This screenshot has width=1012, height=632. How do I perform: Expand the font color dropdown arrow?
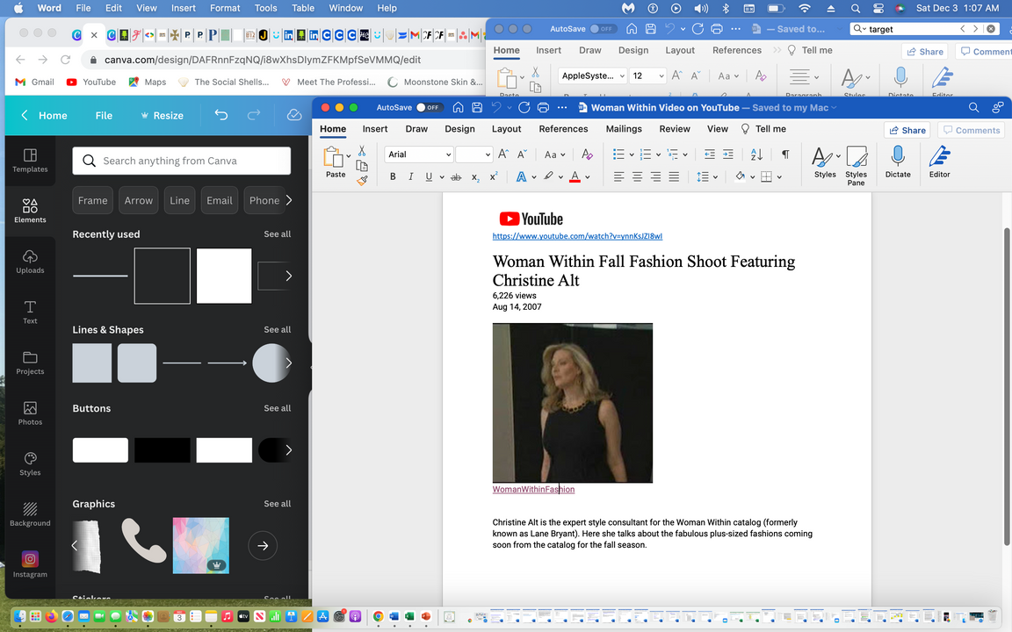[x=588, y=176]
